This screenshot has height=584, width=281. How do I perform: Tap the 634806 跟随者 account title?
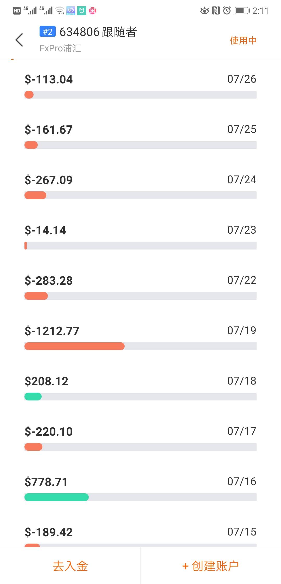[98, 32]
